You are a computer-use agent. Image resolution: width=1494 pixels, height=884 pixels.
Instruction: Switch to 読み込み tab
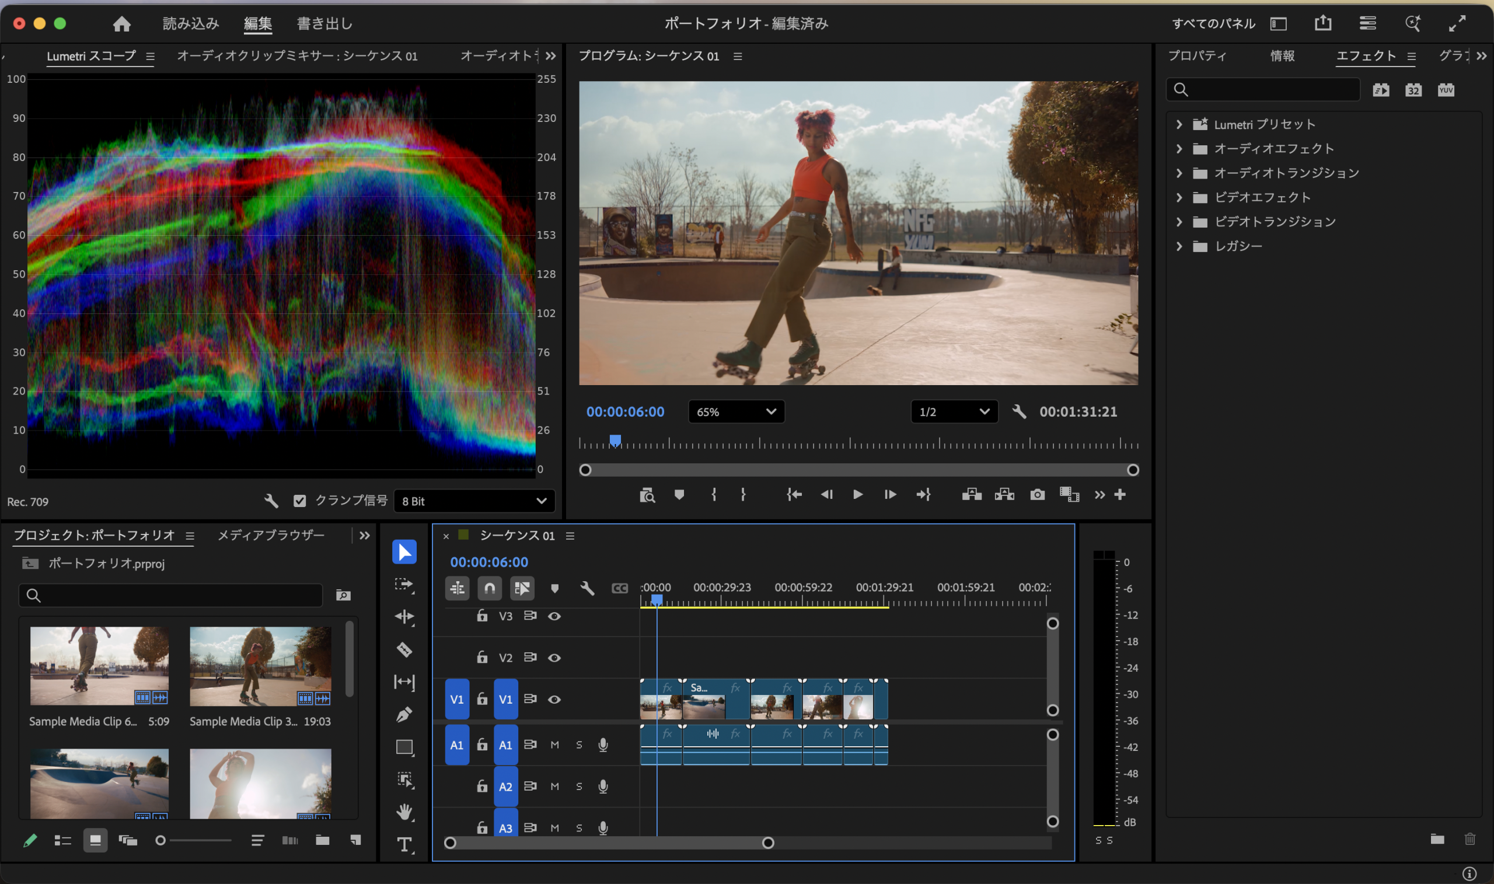[x=191, y=23]
